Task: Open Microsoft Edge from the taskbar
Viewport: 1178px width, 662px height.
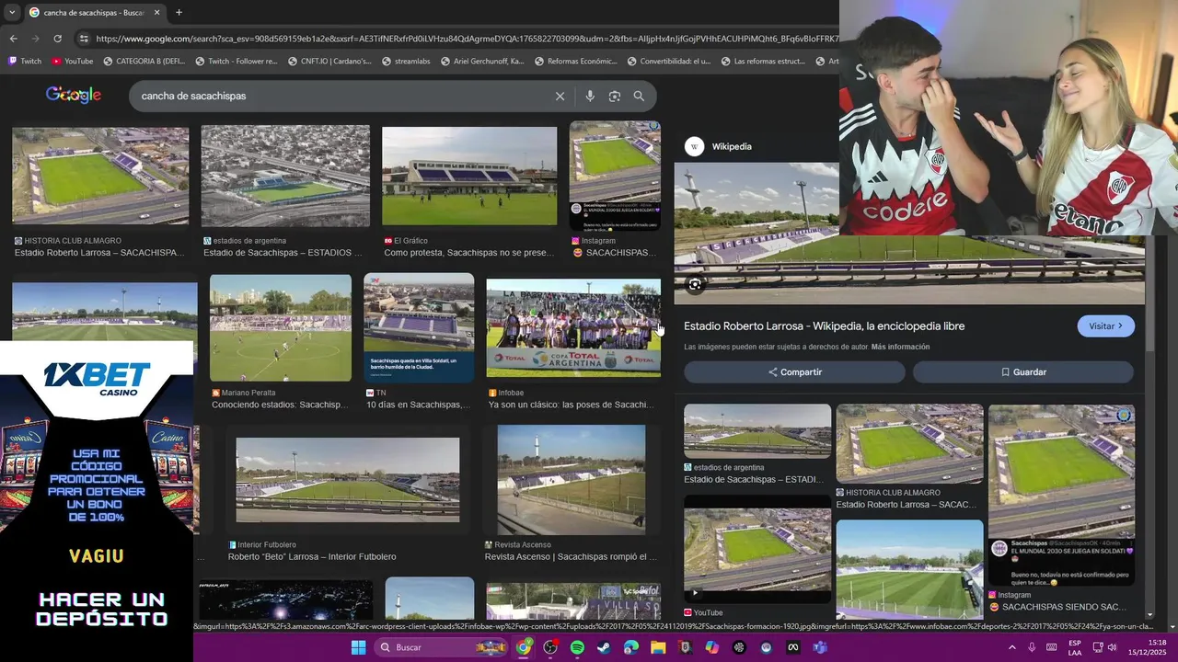Action: [x=631, y=647]
